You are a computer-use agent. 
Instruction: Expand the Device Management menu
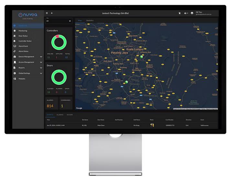[x=41, y=57]
